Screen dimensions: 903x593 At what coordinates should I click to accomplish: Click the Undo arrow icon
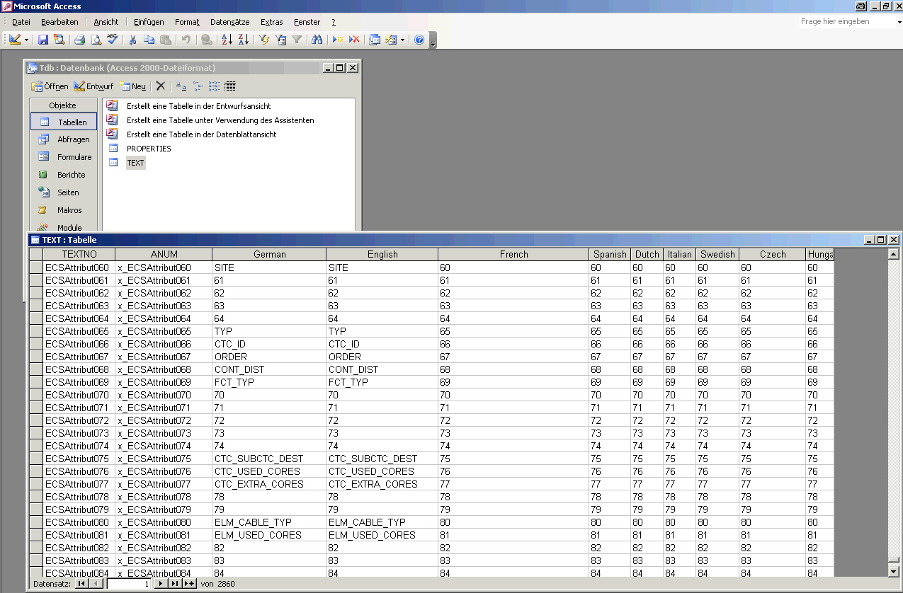point(186,40)
